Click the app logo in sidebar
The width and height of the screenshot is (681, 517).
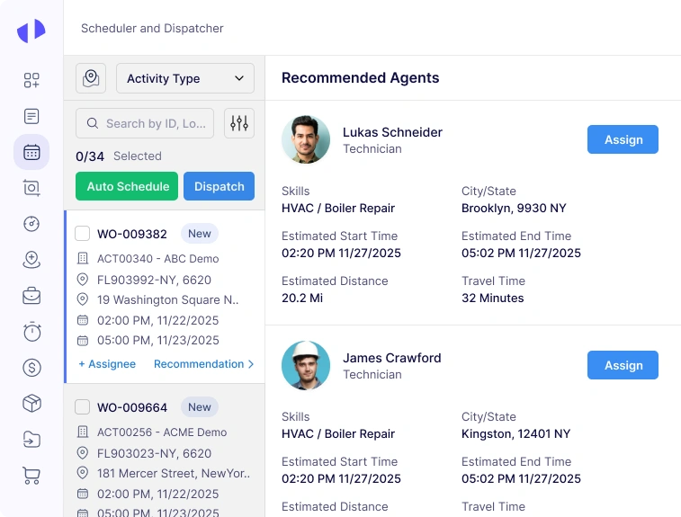tap(31, 31)
